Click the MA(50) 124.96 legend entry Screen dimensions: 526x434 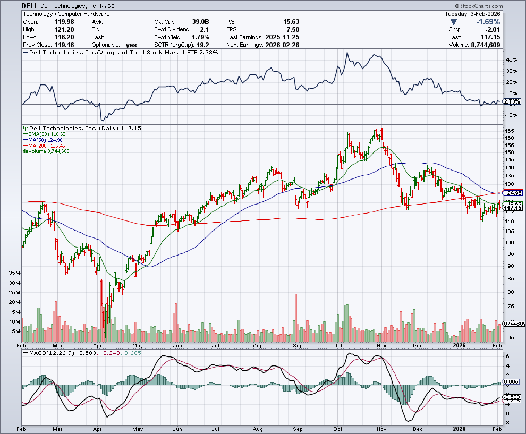(43, 140)
